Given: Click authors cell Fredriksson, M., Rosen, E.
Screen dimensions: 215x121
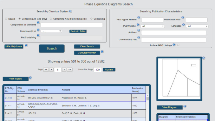Looking at the screenshot, I should click(x=96, y=98).
